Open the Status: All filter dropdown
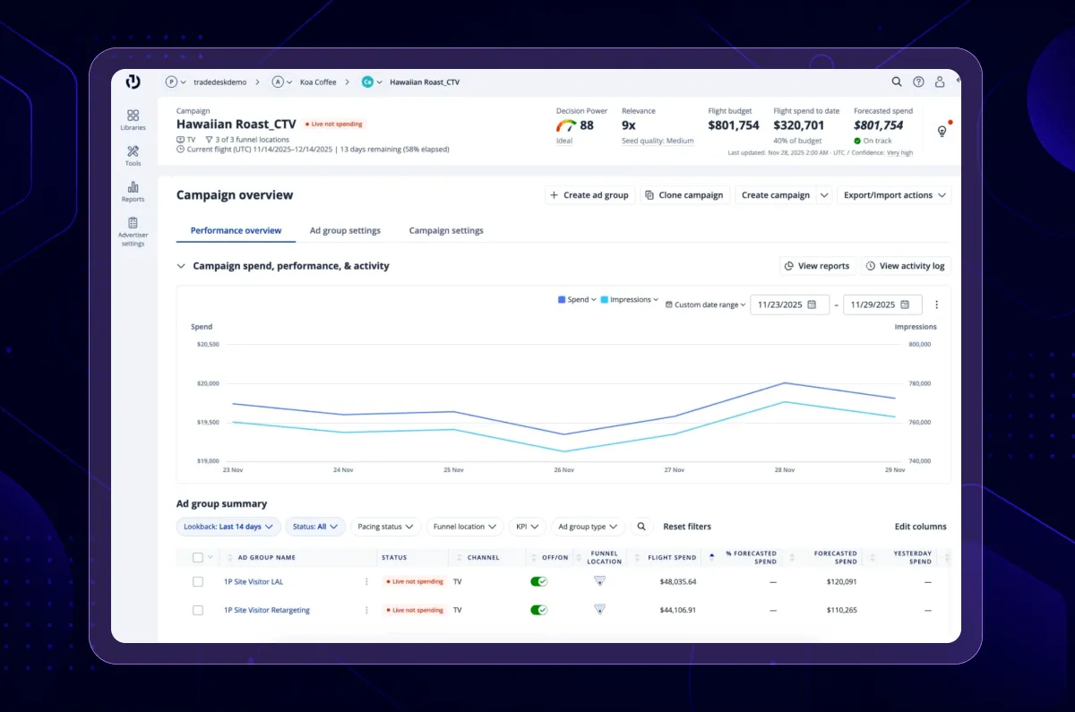The image size is (1075, 712). [x=314, y=527]
